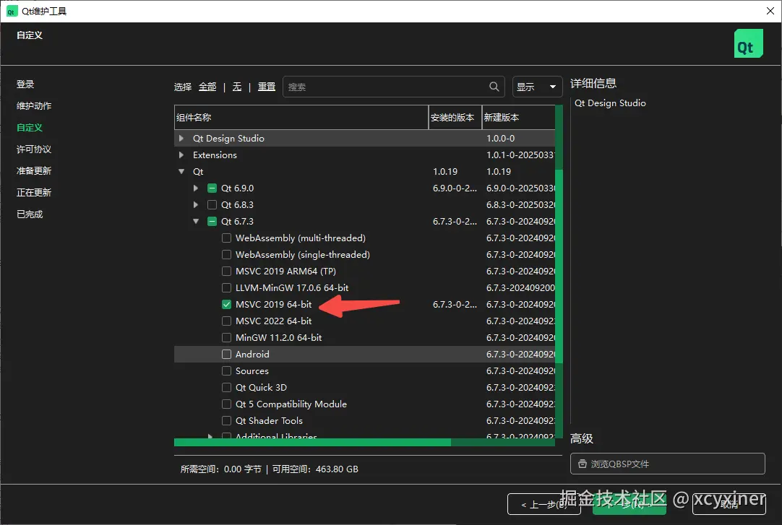This screenshot has height=525, width=782.
Task: Check WebAssembly (single-threaded) checkbox
Action: point(226,254)
